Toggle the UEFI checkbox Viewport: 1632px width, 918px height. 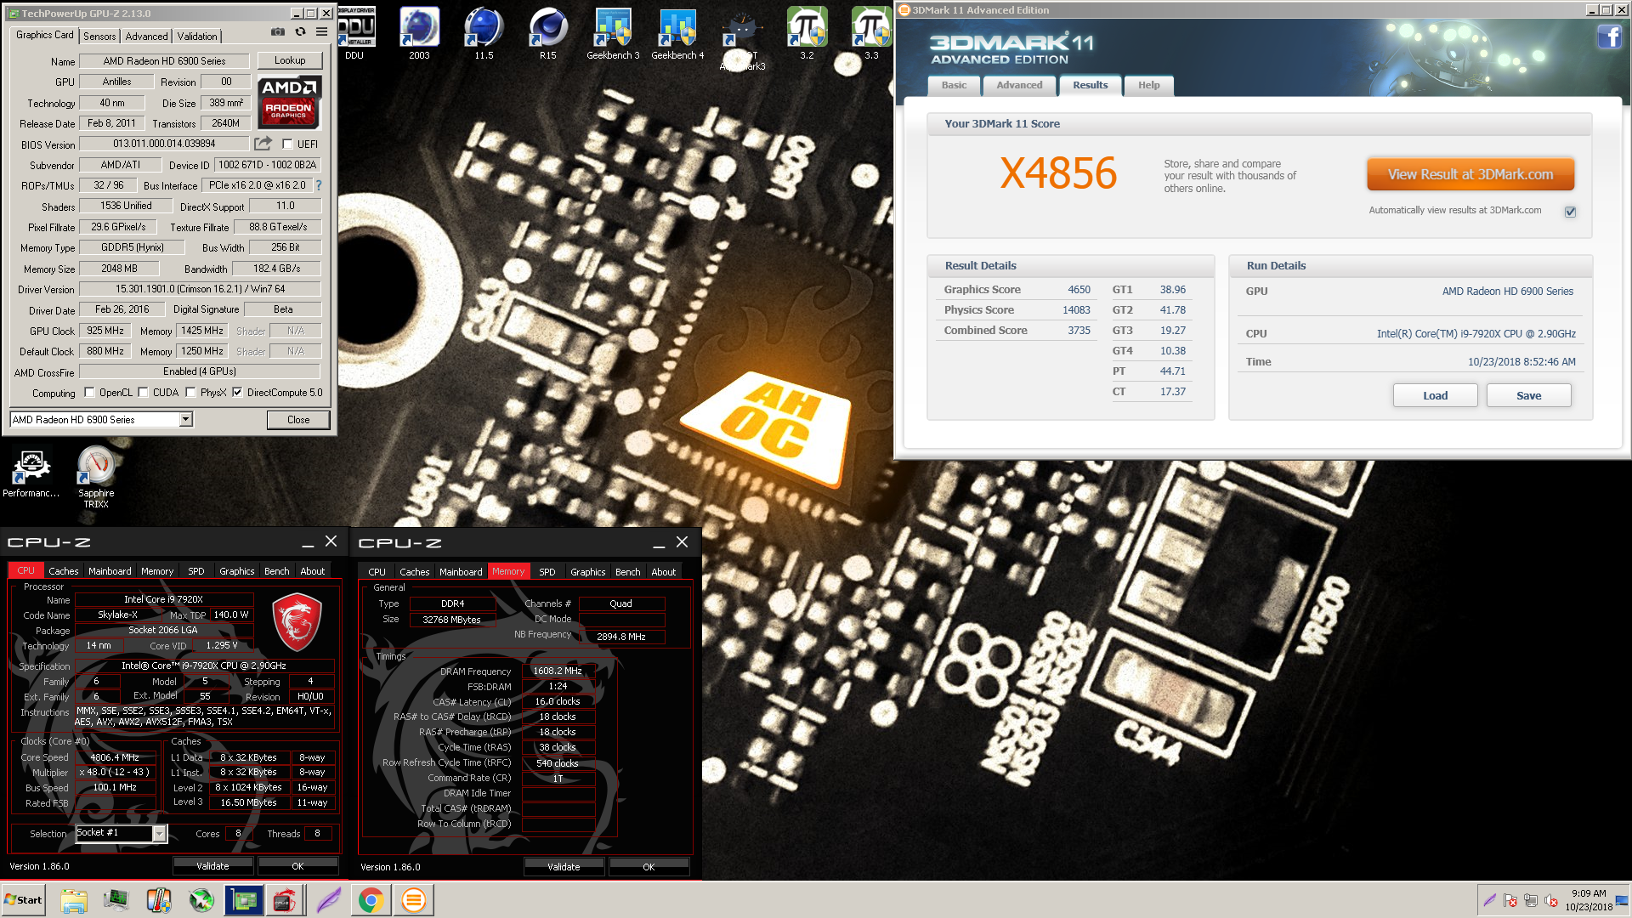point(287,144)
